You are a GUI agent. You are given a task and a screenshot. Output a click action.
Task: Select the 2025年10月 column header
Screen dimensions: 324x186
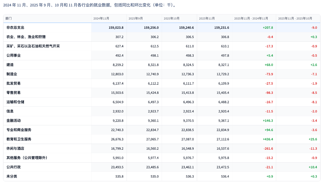point(172,19)
